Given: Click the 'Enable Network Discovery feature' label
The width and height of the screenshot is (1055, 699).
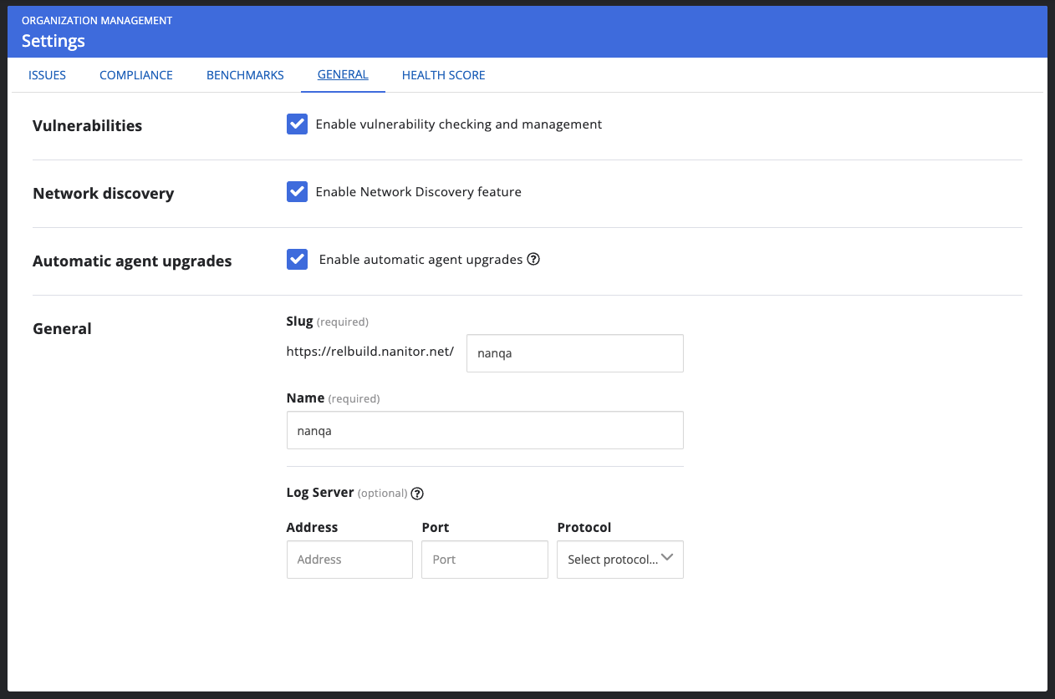Looking at the screenshot, I should 418,192.
